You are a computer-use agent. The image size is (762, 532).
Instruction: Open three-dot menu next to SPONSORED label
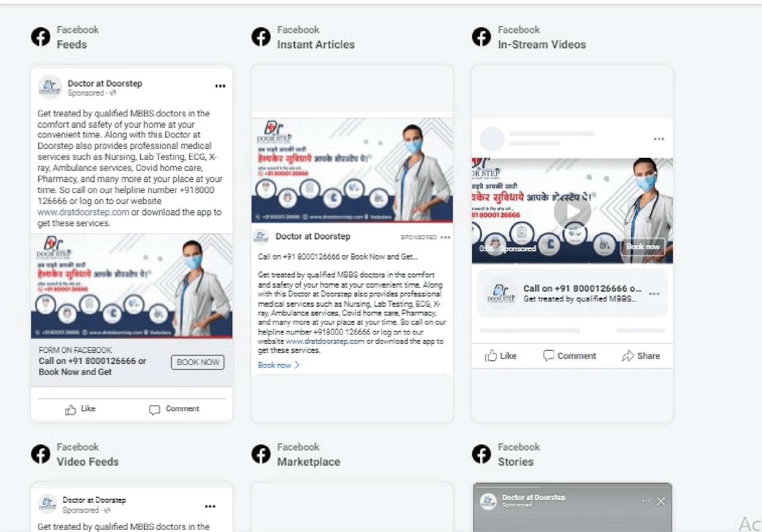point(445,237)
